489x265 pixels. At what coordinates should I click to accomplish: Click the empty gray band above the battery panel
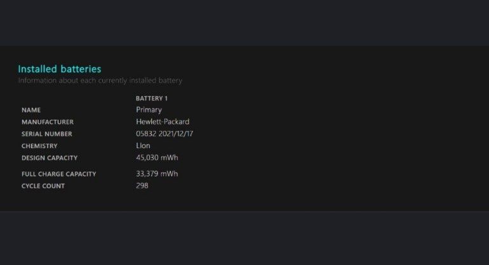[x=245, y=22]
